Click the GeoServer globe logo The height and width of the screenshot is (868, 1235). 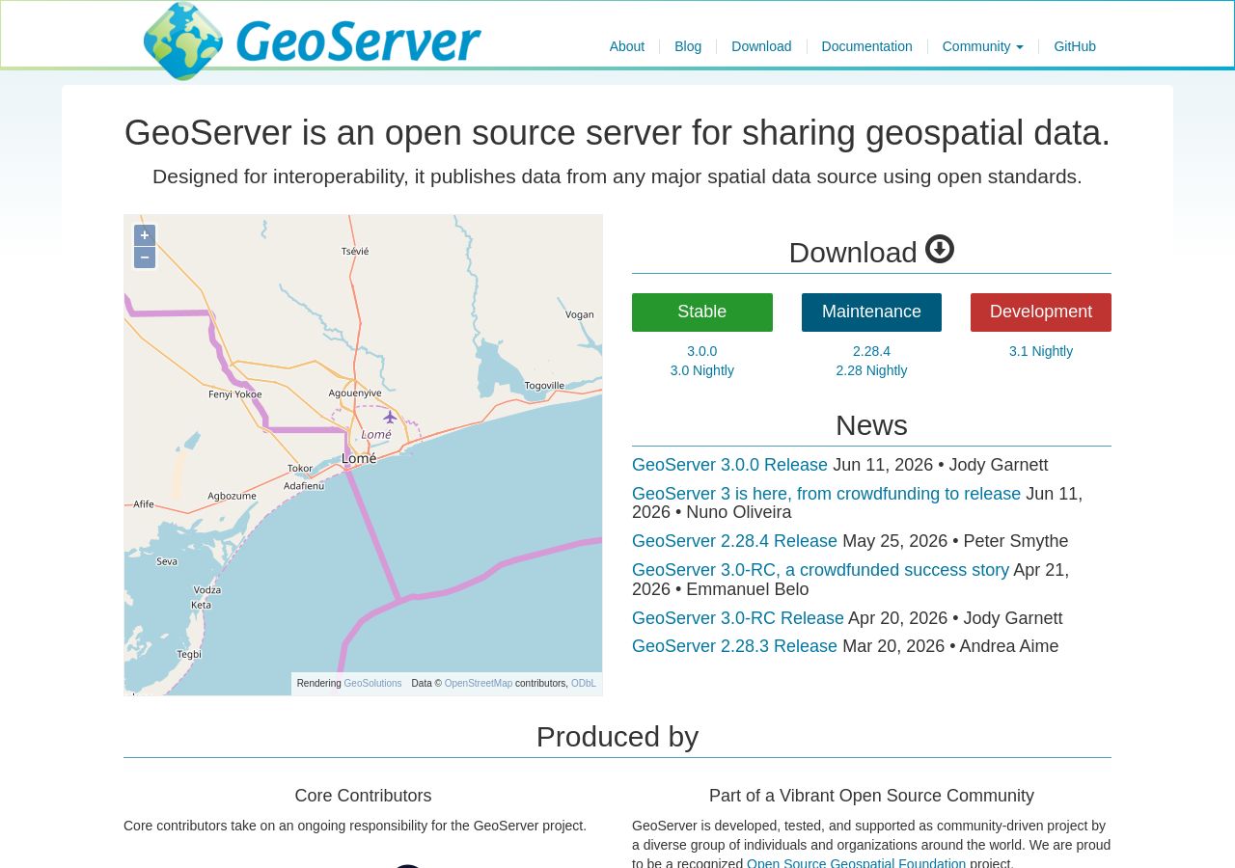183,41
